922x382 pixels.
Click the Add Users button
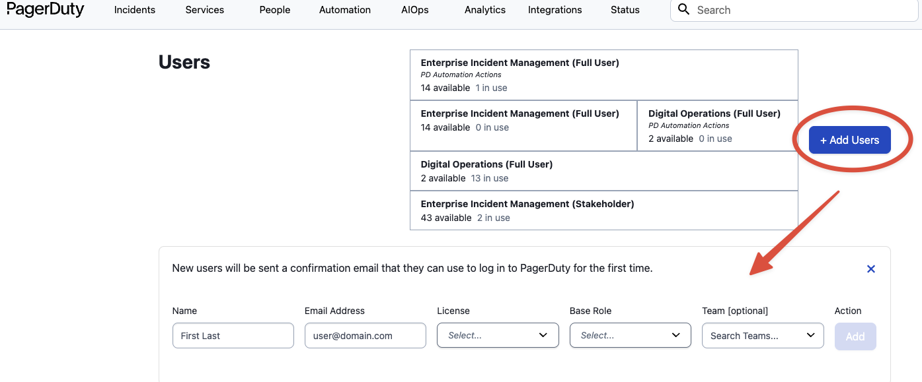pyautogui.click(x=849, y=140)
